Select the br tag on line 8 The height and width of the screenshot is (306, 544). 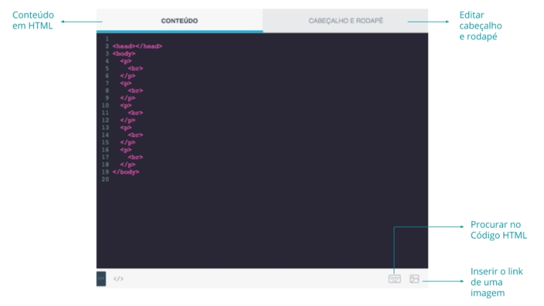coord(135,90)
